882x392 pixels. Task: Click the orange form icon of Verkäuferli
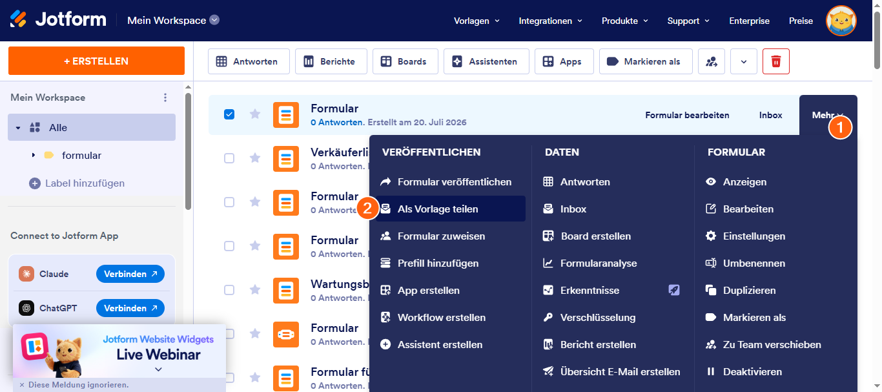coord(286,159)
